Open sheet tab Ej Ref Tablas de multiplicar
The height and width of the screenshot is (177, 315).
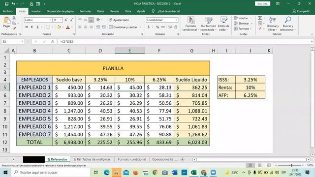coord(92,159)
